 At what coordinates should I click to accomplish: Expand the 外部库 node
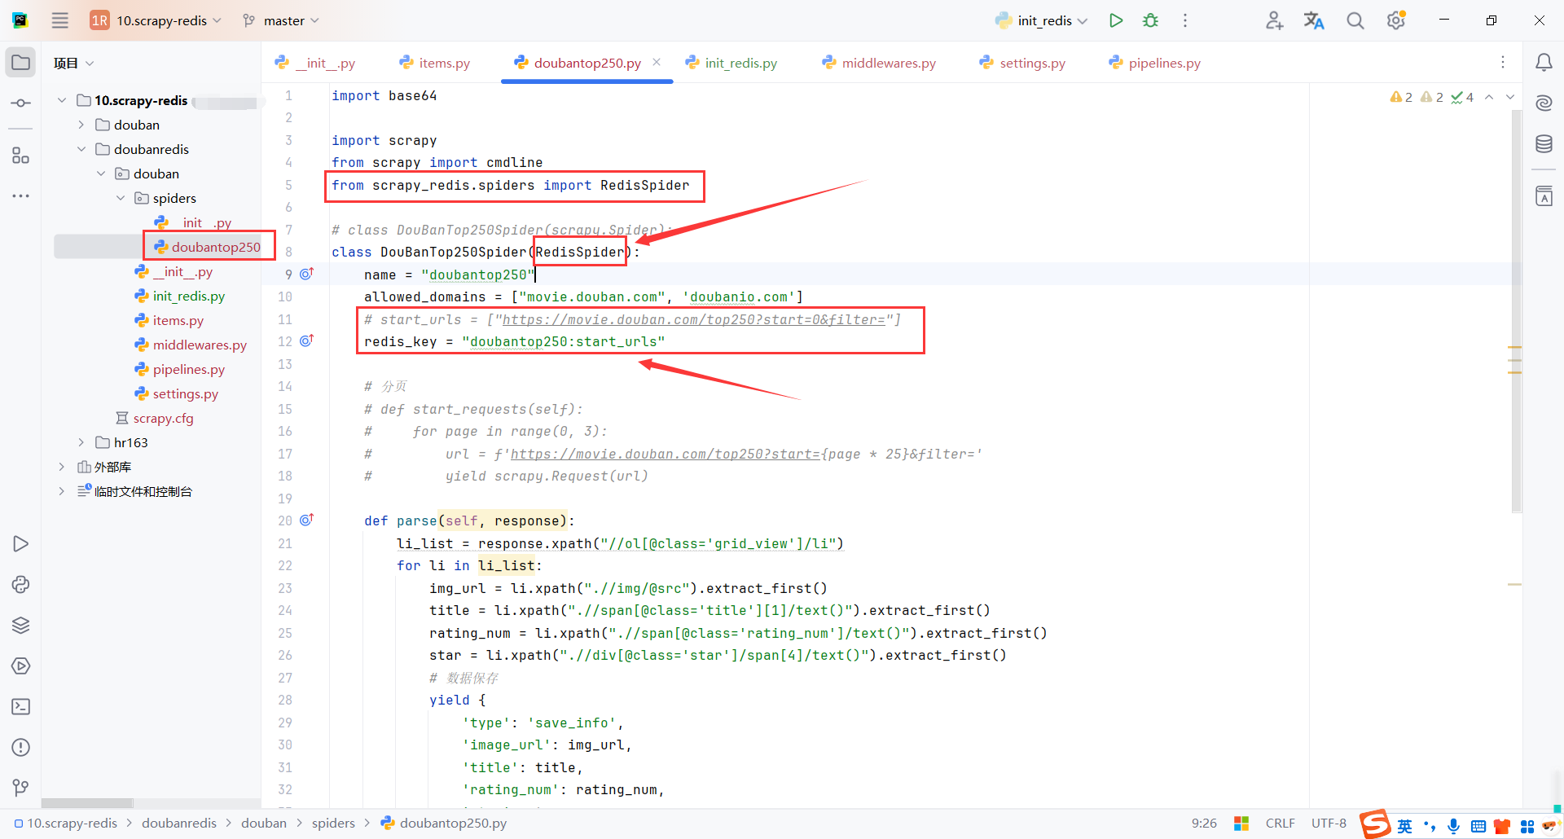(x=62, y=467)
